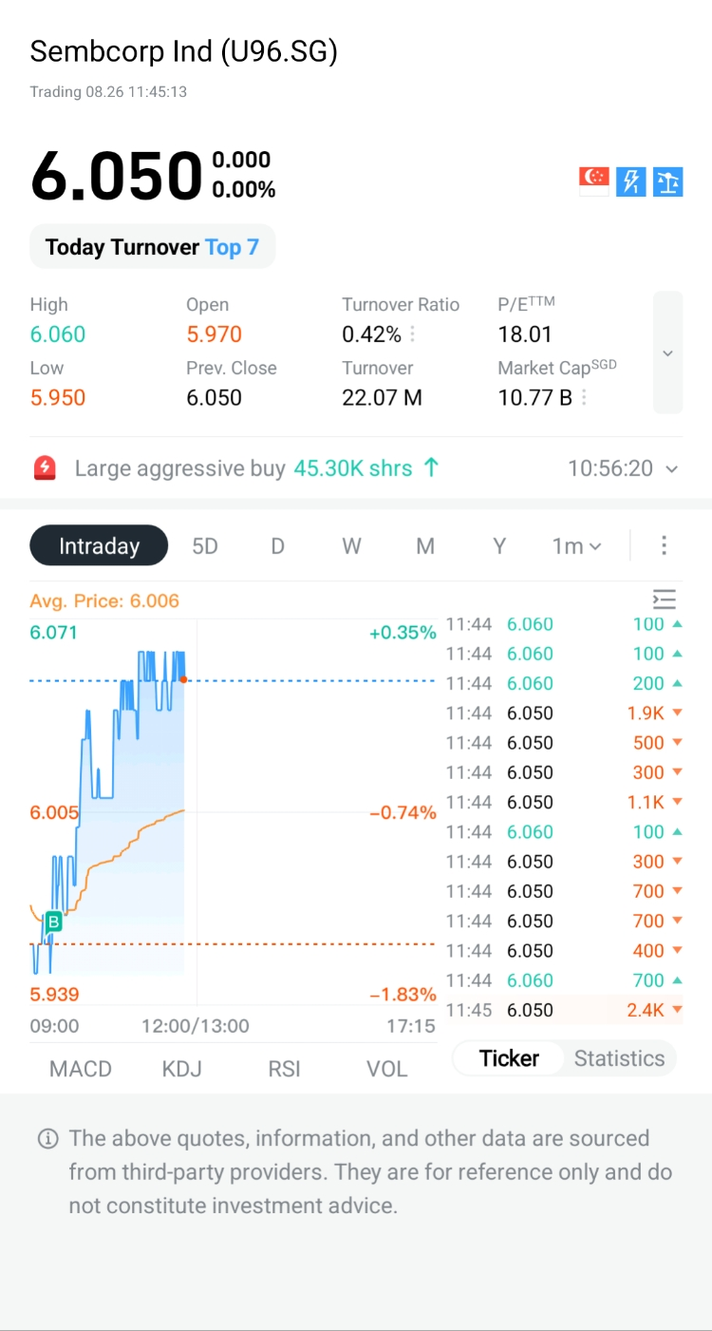712x1331 pixels.
Task: Expand the 10:56:20 alert dropdown
Action: [x=672, y=468]
